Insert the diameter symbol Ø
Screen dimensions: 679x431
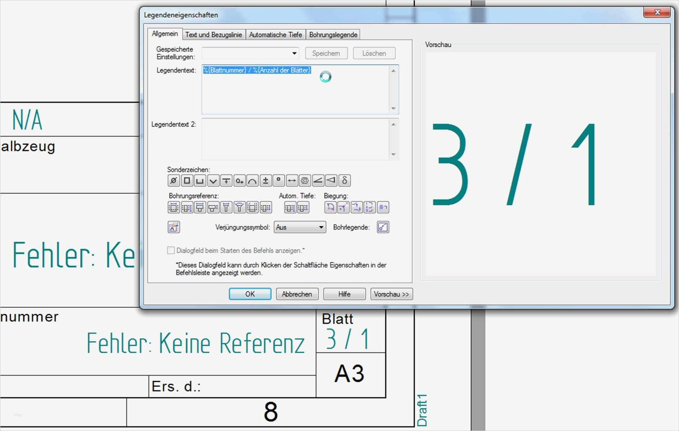pos(173,180)
